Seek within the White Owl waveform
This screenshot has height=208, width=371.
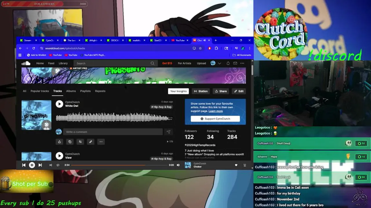(x=114, y=117)
